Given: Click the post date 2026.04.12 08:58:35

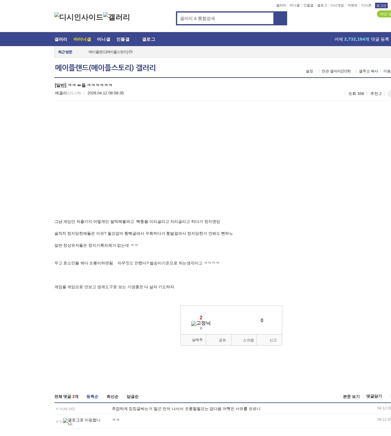Looking at the screenshot, I should (x=106, y=93).
